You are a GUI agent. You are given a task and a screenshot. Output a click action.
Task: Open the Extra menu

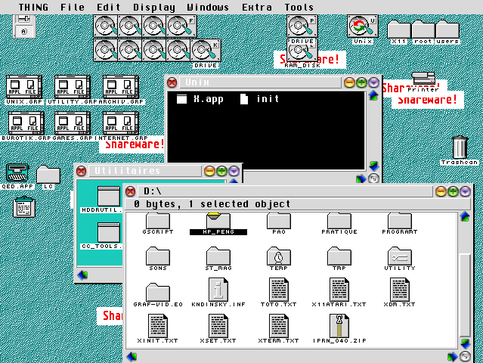coord(257,7)
